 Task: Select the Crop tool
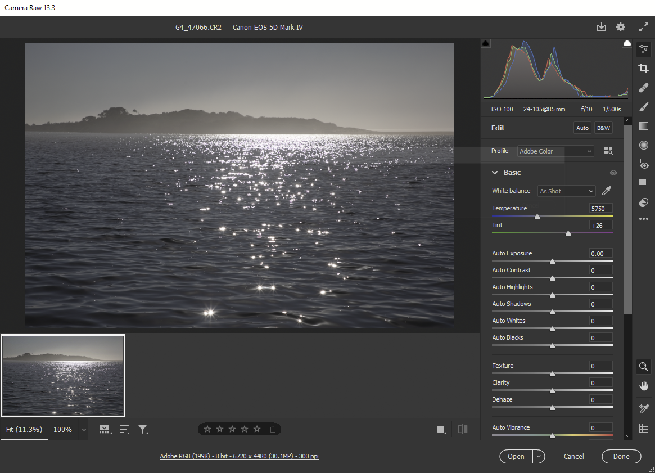pos(644,69)
